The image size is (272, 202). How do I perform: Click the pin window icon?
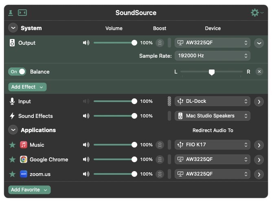pyautogui.click(x=11, y=13)
